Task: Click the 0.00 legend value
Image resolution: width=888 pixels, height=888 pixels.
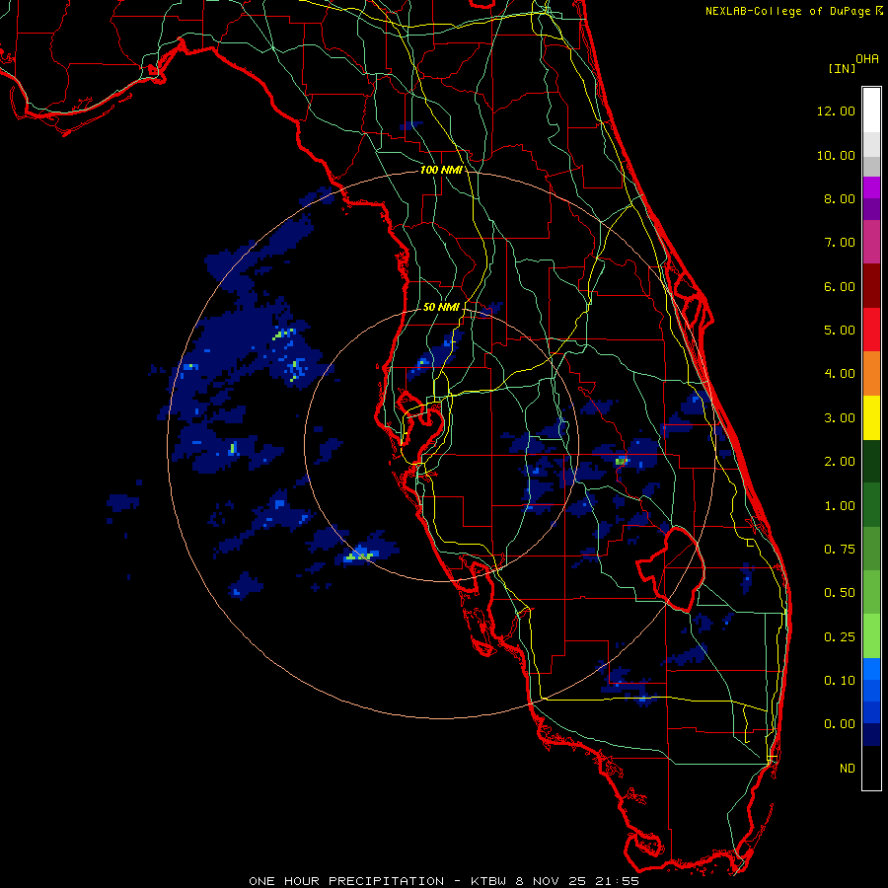Action: click(840, 724)
